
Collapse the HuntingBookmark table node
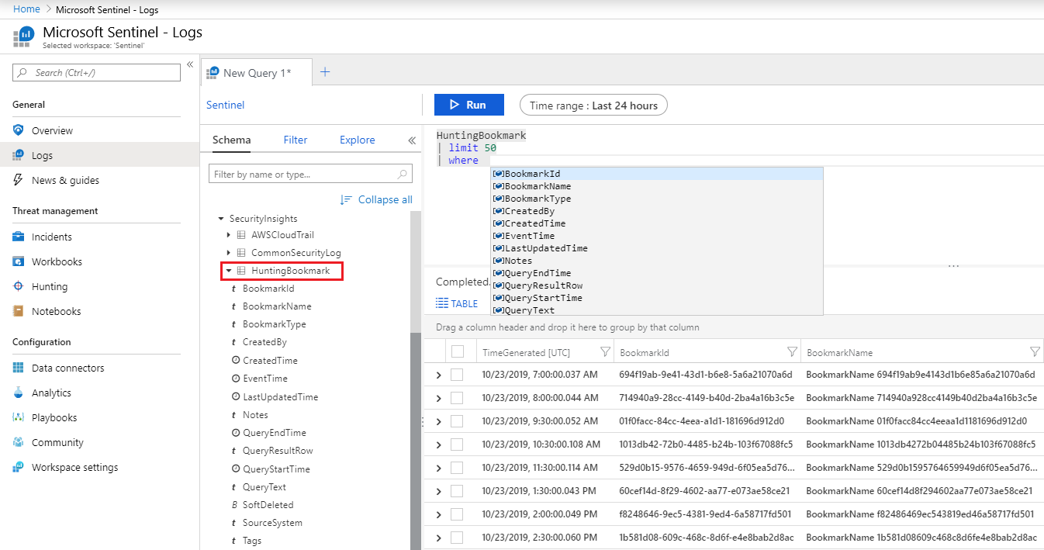pyautogui.click(x=228, y=271)
